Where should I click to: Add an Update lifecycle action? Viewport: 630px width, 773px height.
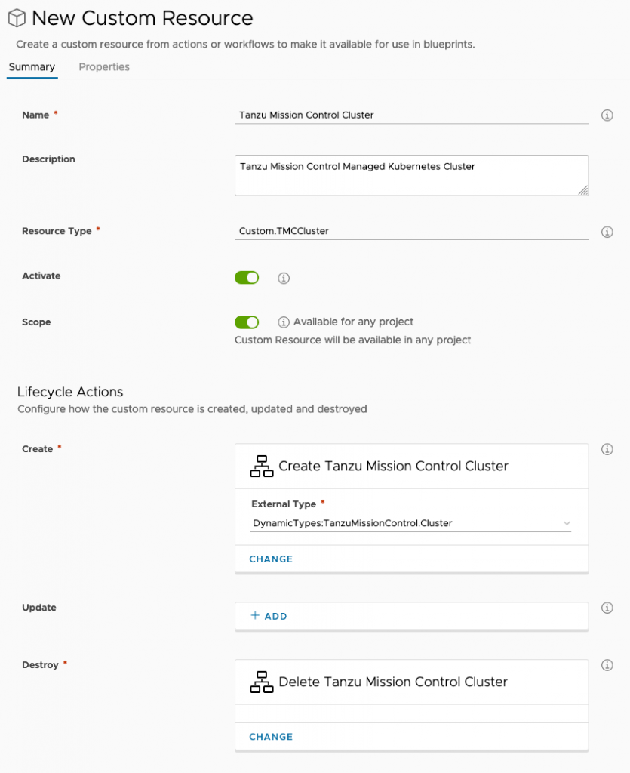269,616
